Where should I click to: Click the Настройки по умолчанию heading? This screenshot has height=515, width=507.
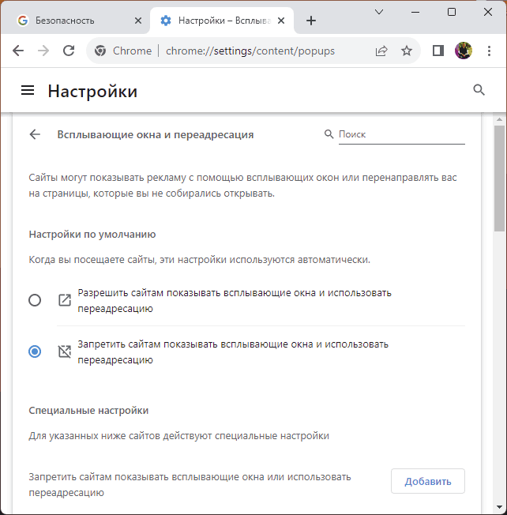pyautogui.click(x=92, y=234)
